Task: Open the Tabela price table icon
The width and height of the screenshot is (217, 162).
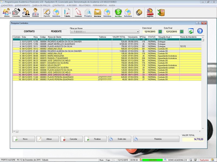Action: point(67,12)
